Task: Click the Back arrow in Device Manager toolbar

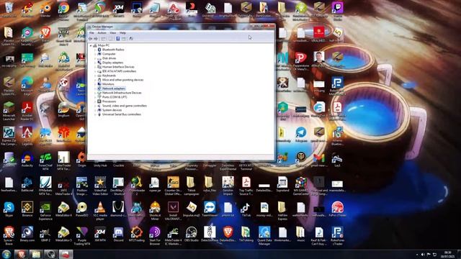Action: (91, 38)
